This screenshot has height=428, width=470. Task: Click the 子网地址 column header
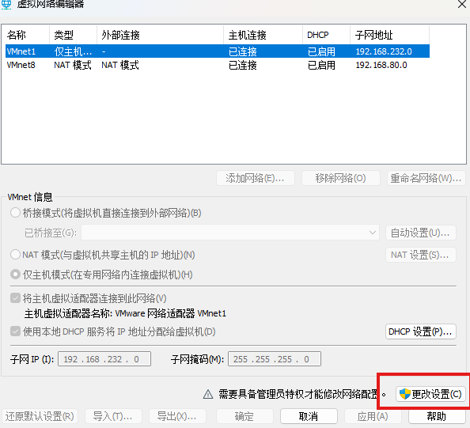[389, 35]
